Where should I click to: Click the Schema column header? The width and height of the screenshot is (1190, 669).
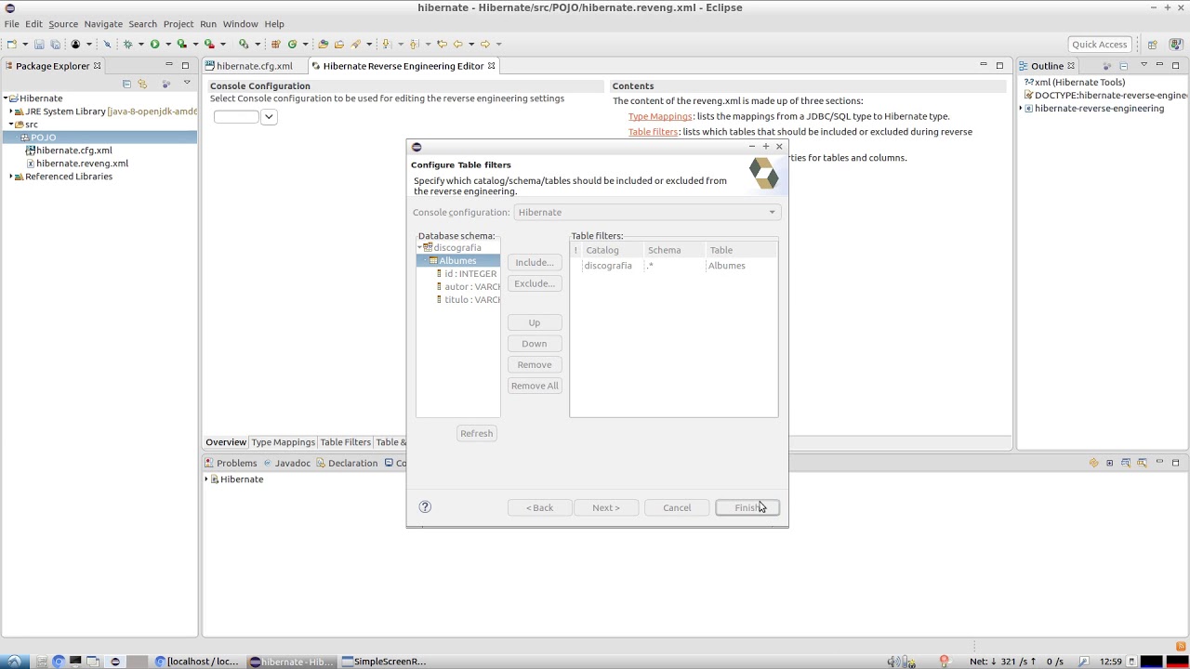click(x=674, y=250)
